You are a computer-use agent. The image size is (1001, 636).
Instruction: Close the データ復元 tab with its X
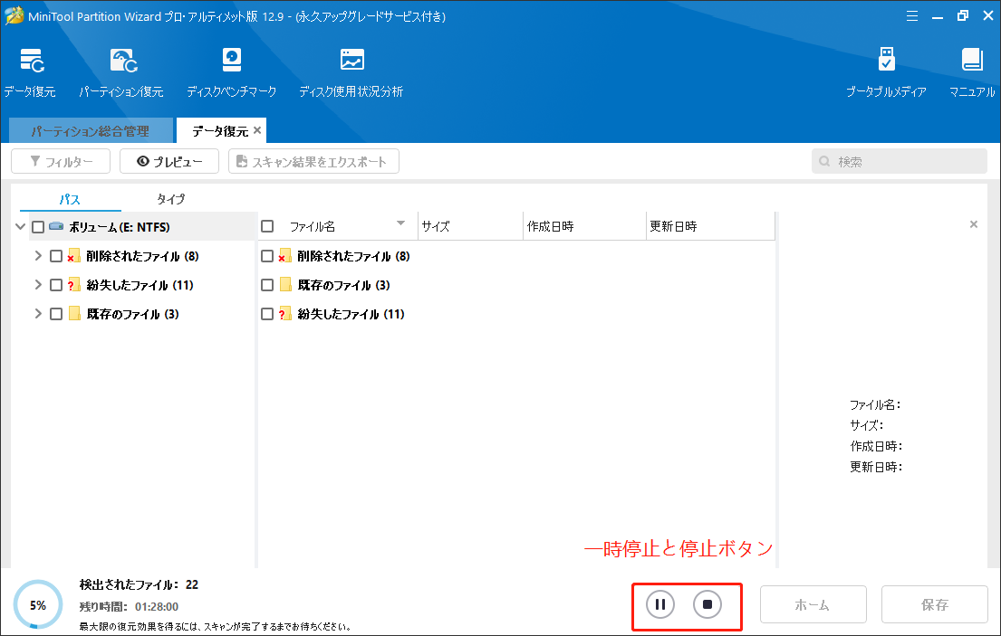point(257,130)
